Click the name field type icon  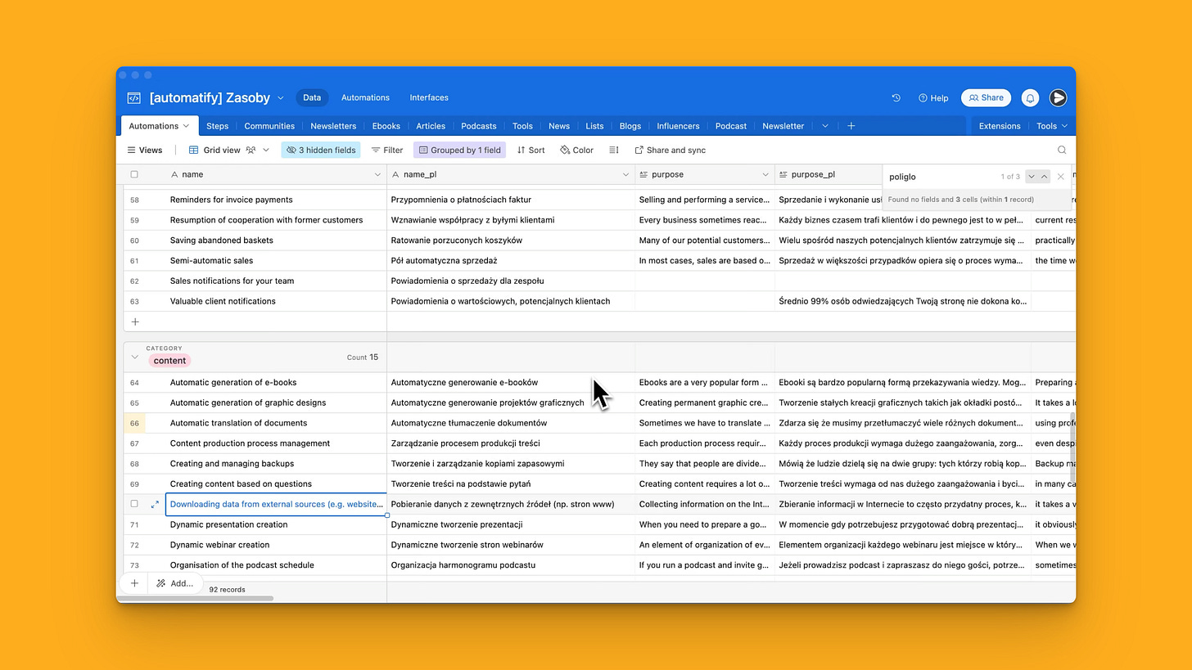[174, 174]
